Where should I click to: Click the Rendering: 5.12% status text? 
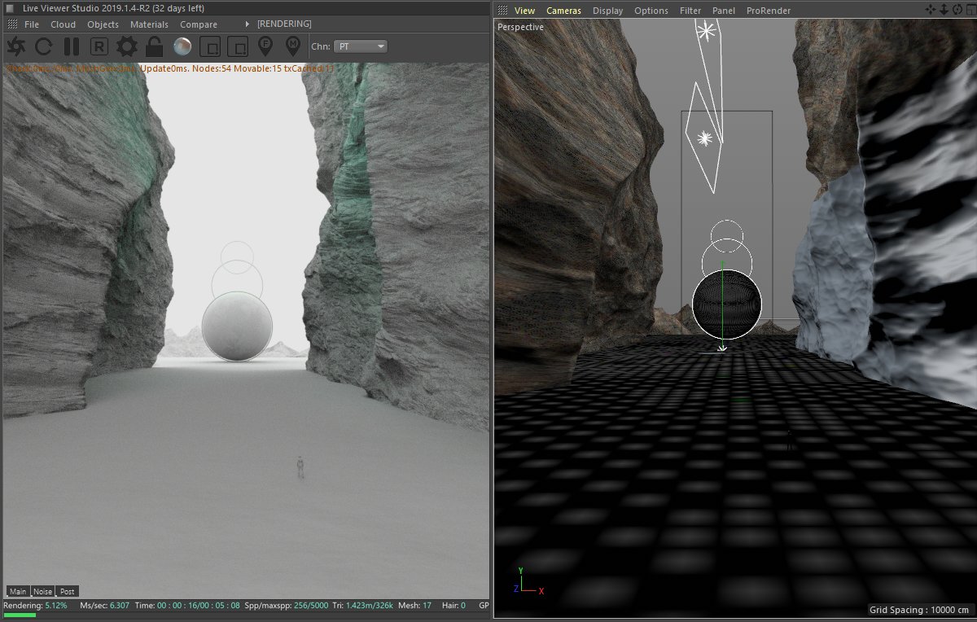click(x=36, y=606)
